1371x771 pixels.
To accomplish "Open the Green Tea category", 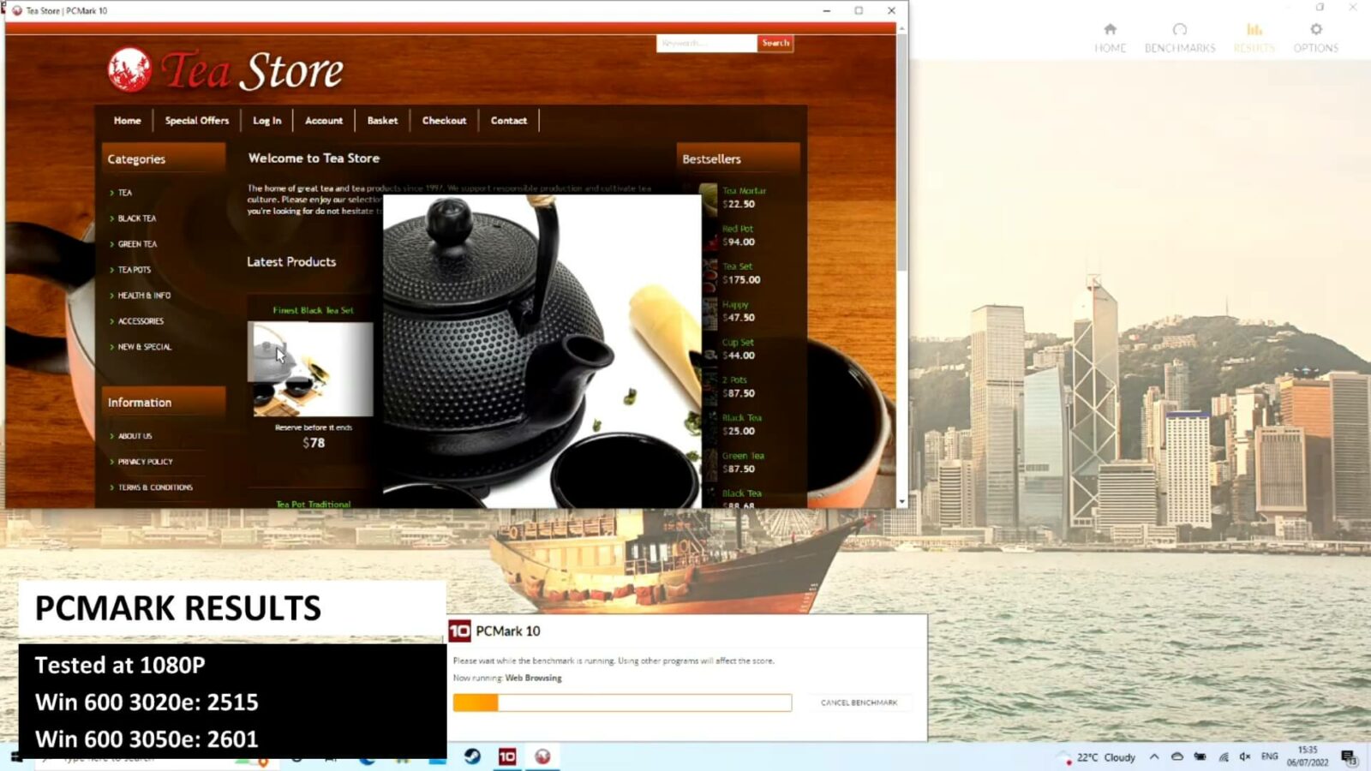I will (137, 244).
